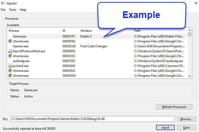Click the Chrome icon for process 00003AF4

point(10,75)
